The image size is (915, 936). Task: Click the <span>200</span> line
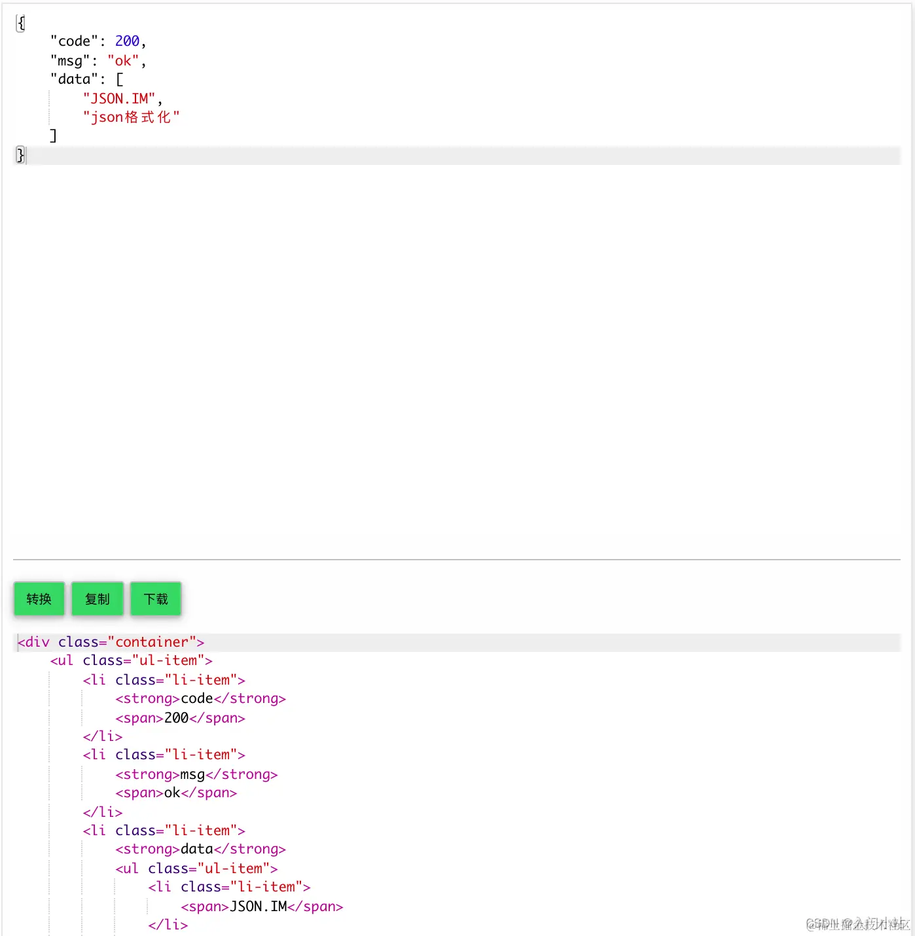(181, 718)
